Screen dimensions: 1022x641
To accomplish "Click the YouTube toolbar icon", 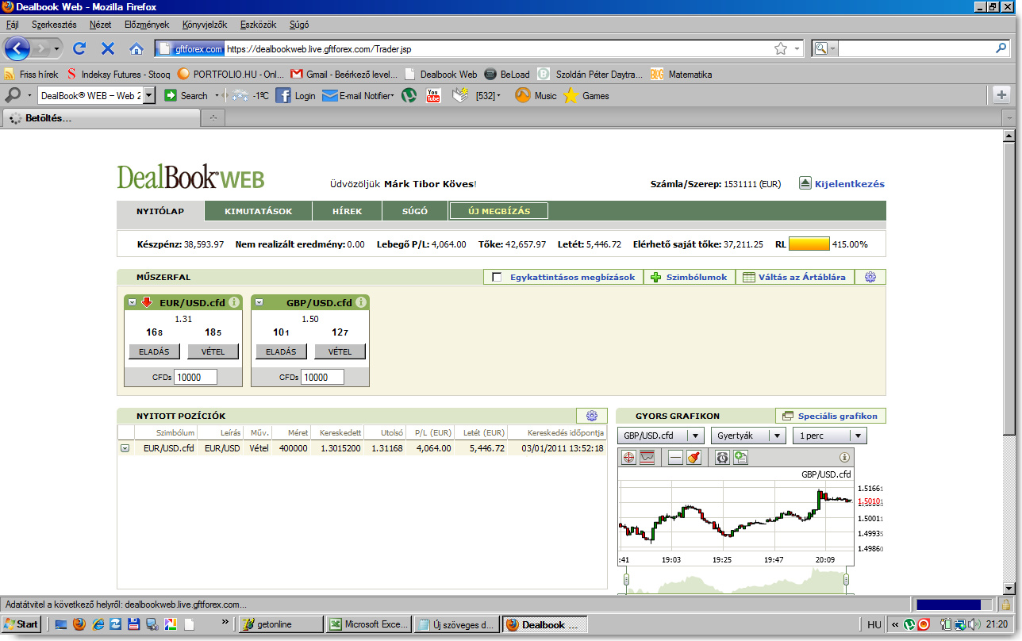I will click(x=433, y=95).
